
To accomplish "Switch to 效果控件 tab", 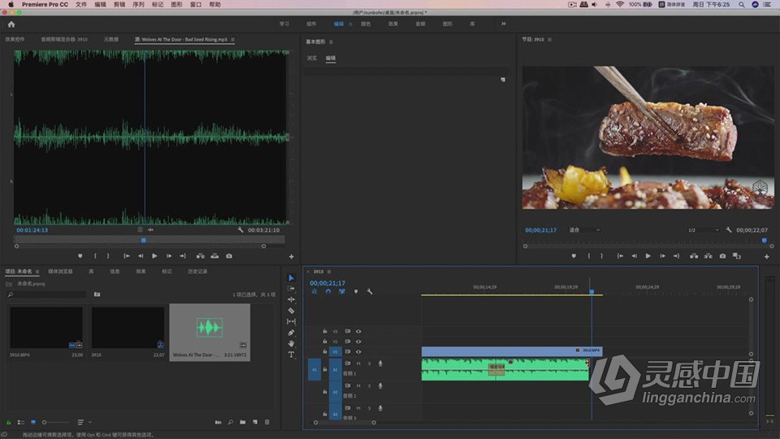I will coord(15,39).
